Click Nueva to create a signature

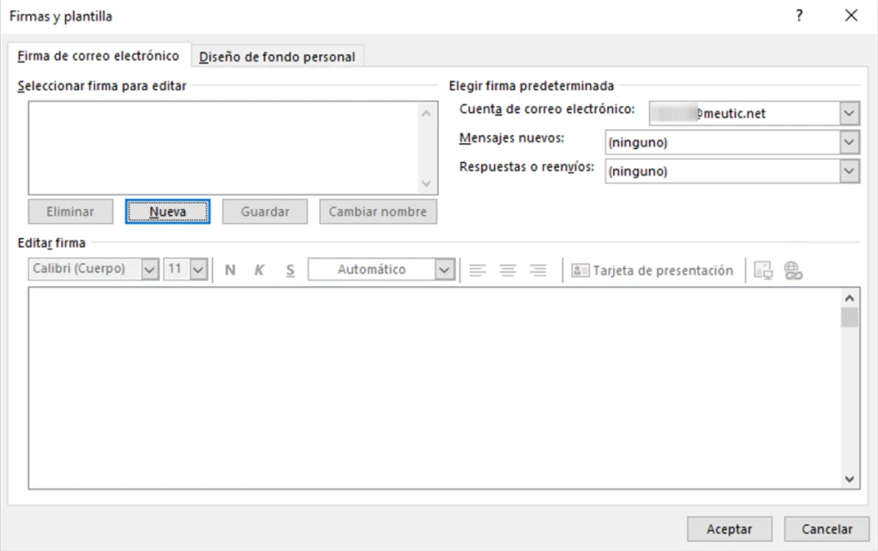pyautogui.click(x=167, y=212)
